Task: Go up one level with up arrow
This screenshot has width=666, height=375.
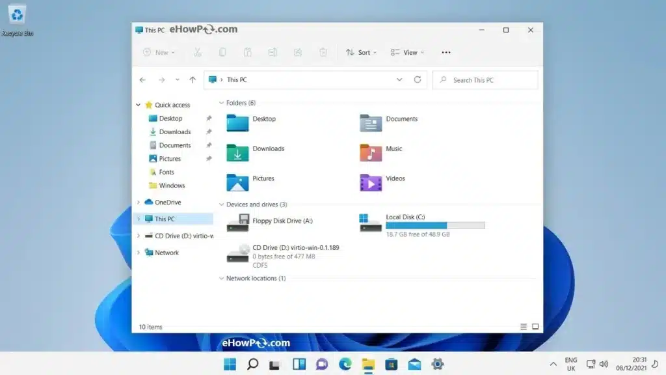Action: (193, 79)
